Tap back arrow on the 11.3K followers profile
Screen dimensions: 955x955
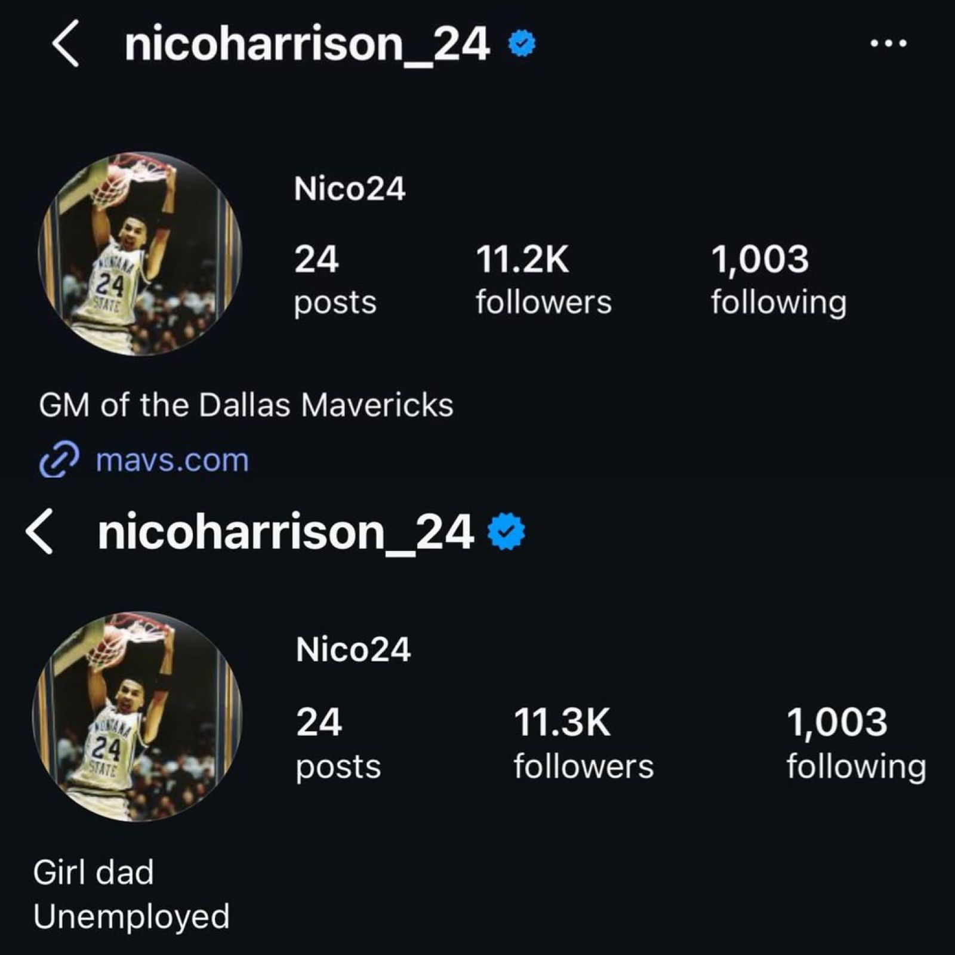tap(41, 532)
